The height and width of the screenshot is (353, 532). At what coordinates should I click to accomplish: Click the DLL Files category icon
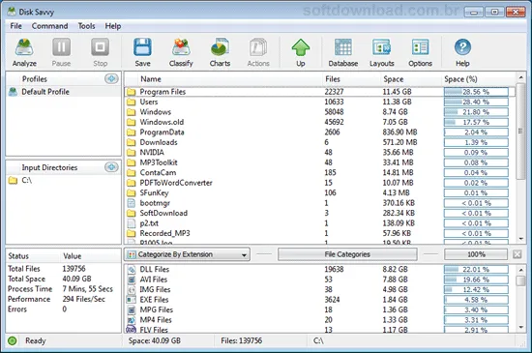pos(132,270)
